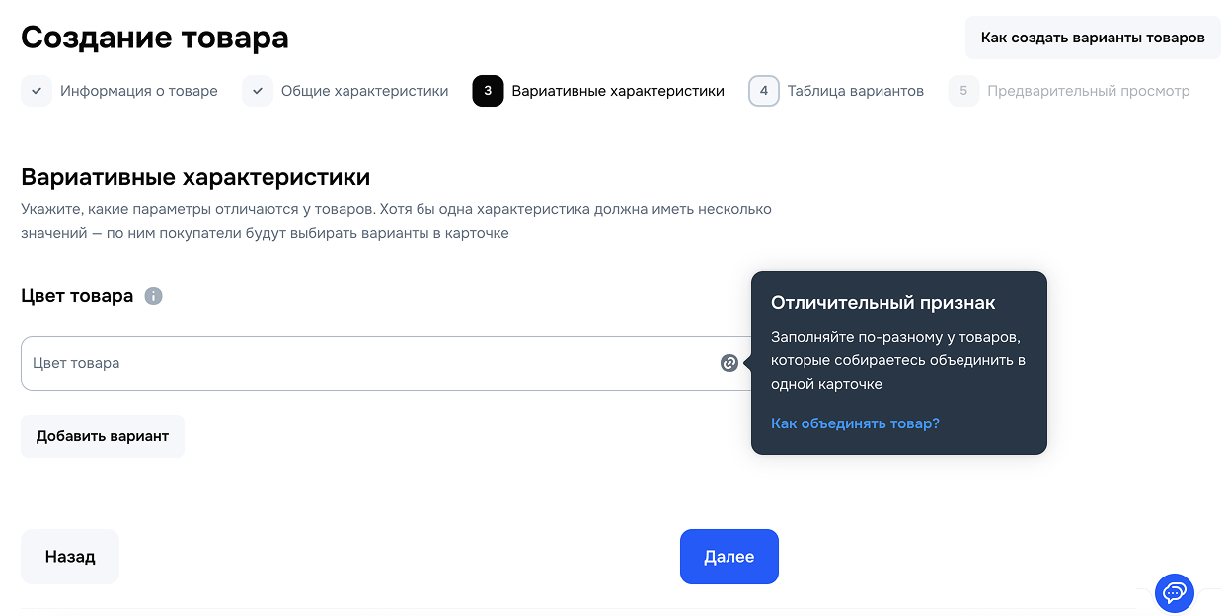Proceed with the Далее button
This screenshot has height=616, width=1227.
point(729,557)
